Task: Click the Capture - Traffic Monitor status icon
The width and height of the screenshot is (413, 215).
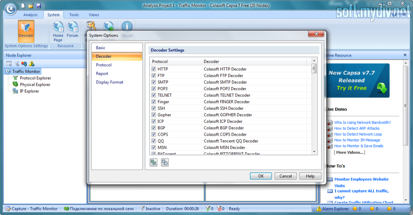Action: pyautogui.click(x=8, y=209)
